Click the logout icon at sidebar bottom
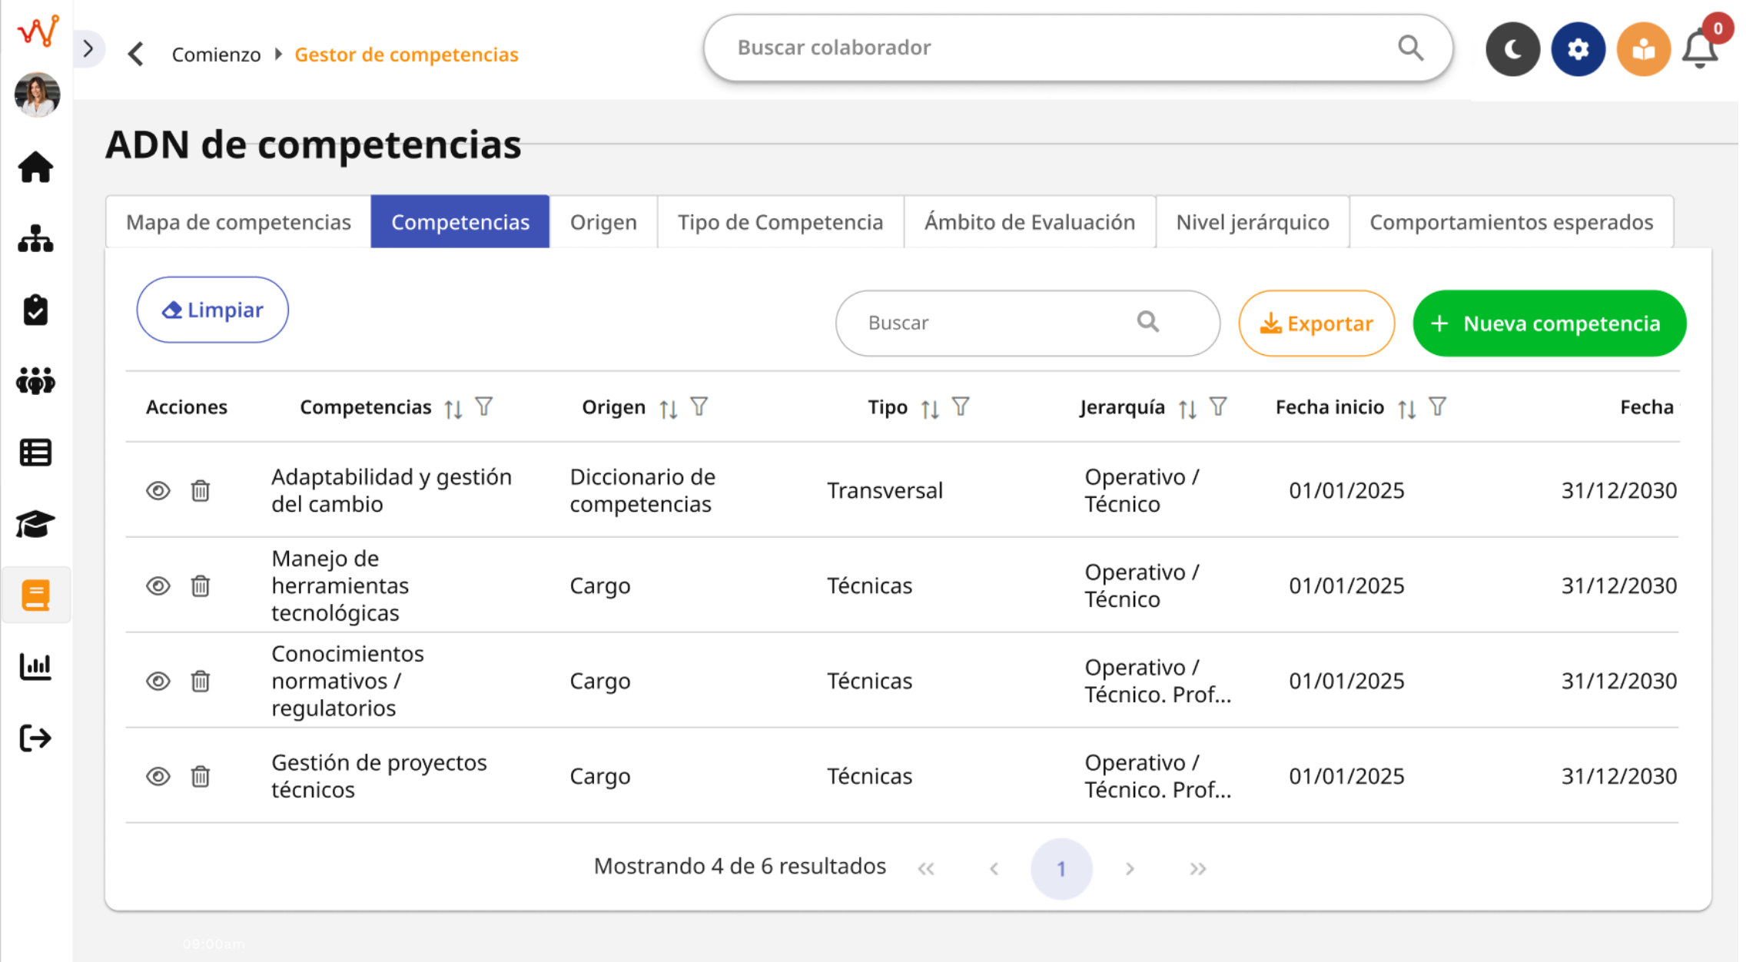1746x962 pixels. click(35, 738)
